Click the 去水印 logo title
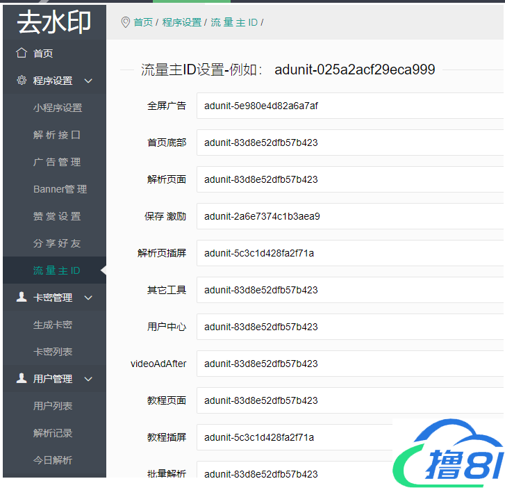 [x=54, y=22]
